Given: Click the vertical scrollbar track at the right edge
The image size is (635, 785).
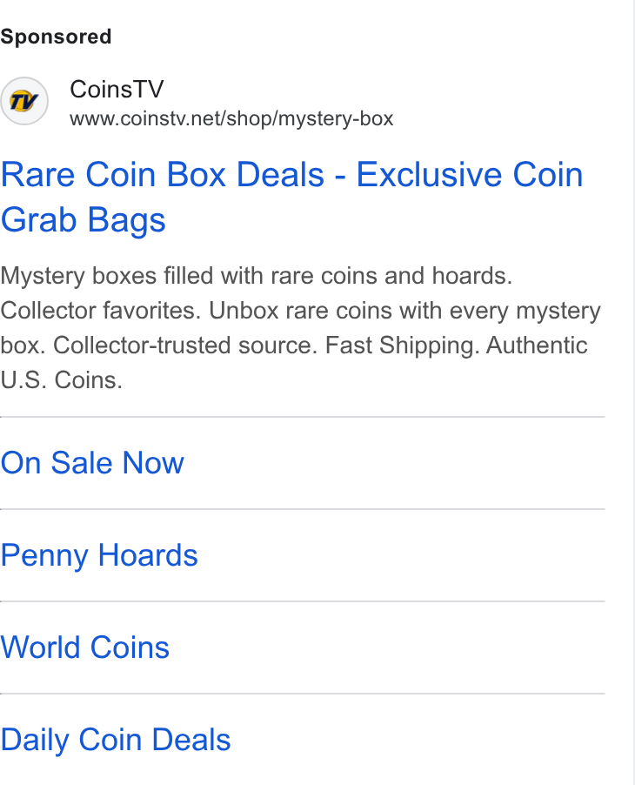Looking at the screenshot, I should click(633, 392).
